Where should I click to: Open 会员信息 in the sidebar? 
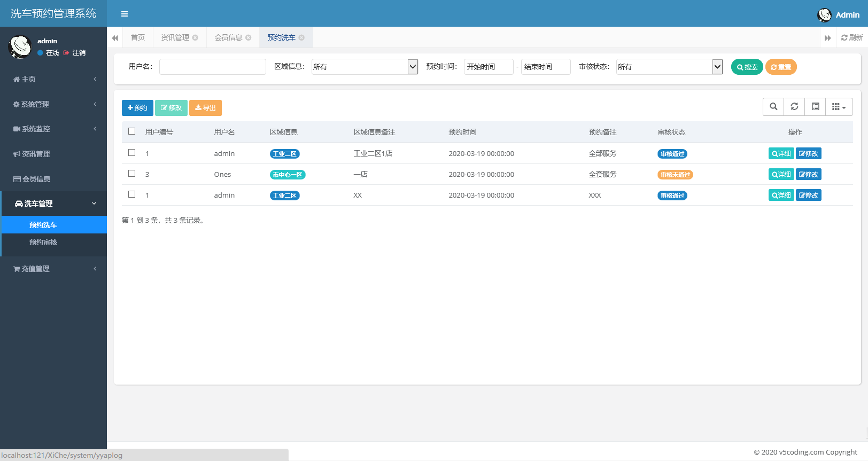(x=53, y=179)
